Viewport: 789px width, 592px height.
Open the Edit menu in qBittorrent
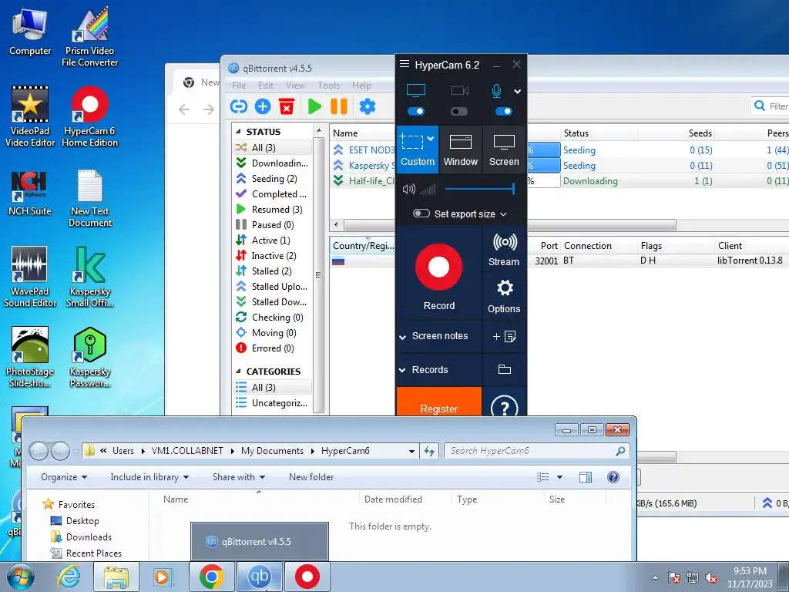click(265, 85)
